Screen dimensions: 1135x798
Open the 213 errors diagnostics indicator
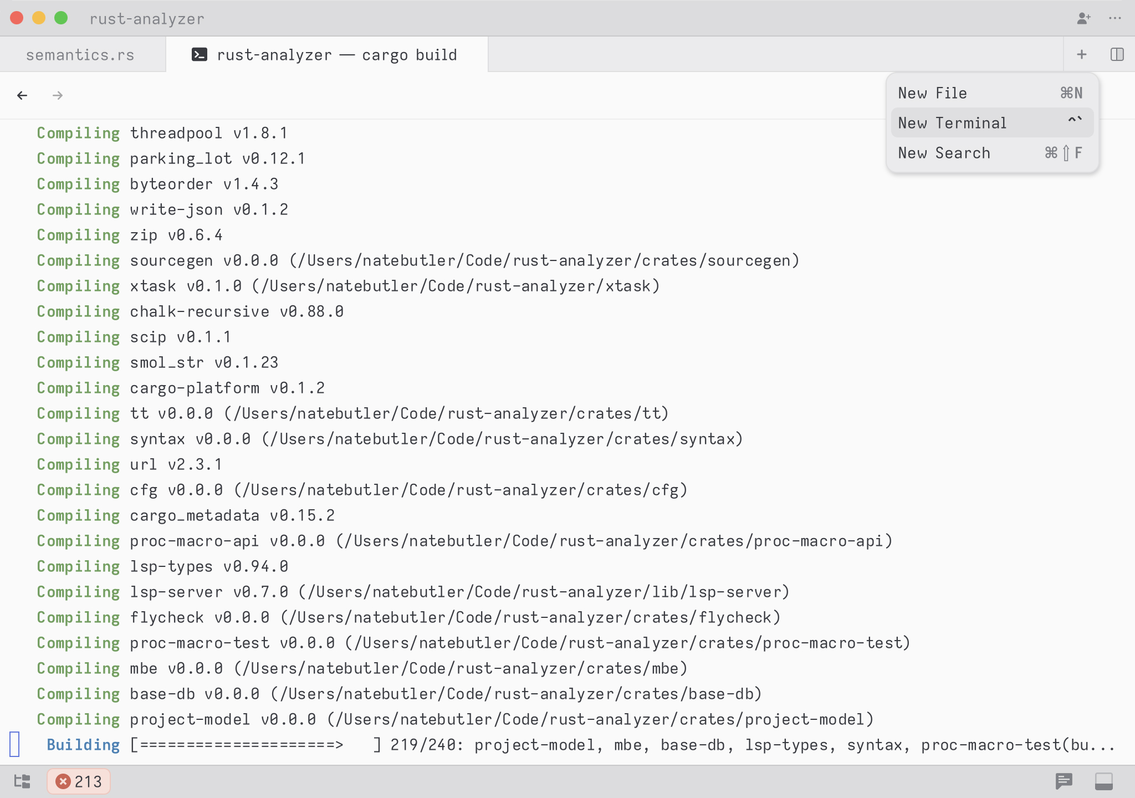(x=79, y=781)
